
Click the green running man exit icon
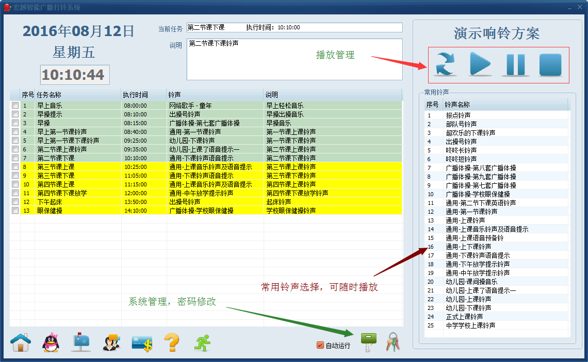coord(202,342)
